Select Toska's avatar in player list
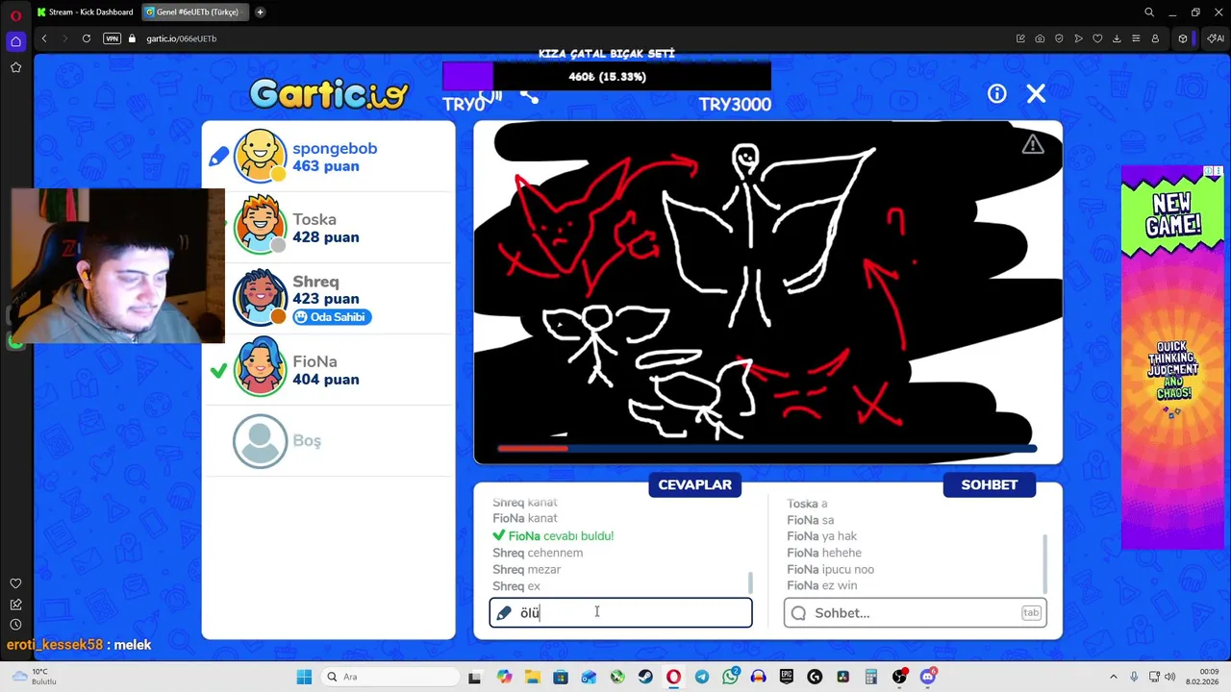 [260, 227]
